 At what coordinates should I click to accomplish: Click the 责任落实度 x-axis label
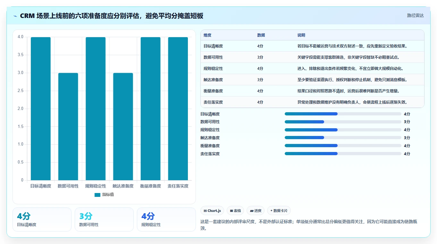click(178, 186)
